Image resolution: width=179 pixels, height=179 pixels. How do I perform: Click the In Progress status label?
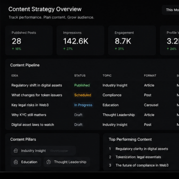point(83,105)
